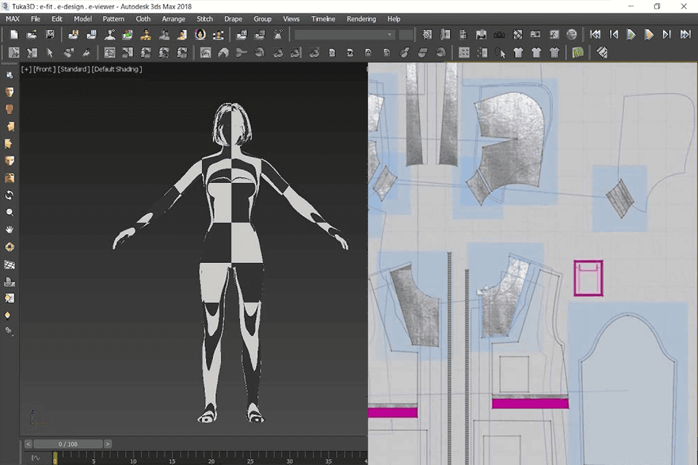Jump to the first frame using rewind control
The image size is (698, 465).
coord(596,34)
